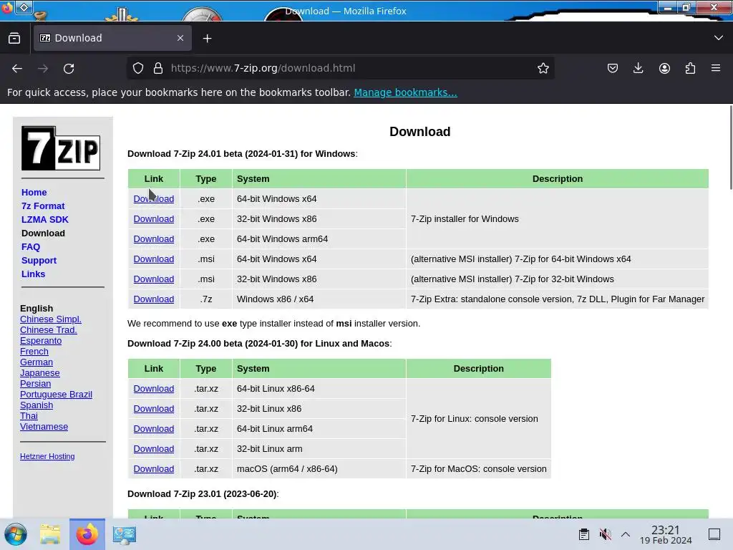Click the show desktop button in taskbar
Image resolution: width=733 pixels, height=550 pixels.
pyautogui.click(x=714, y=534)
